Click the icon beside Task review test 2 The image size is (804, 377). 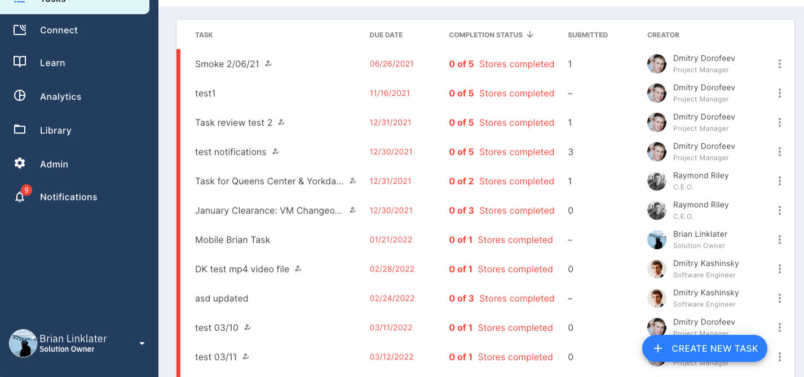(x=281, y=122)
